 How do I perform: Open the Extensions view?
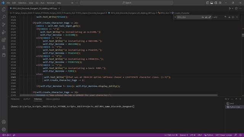(x=4, y=40)
